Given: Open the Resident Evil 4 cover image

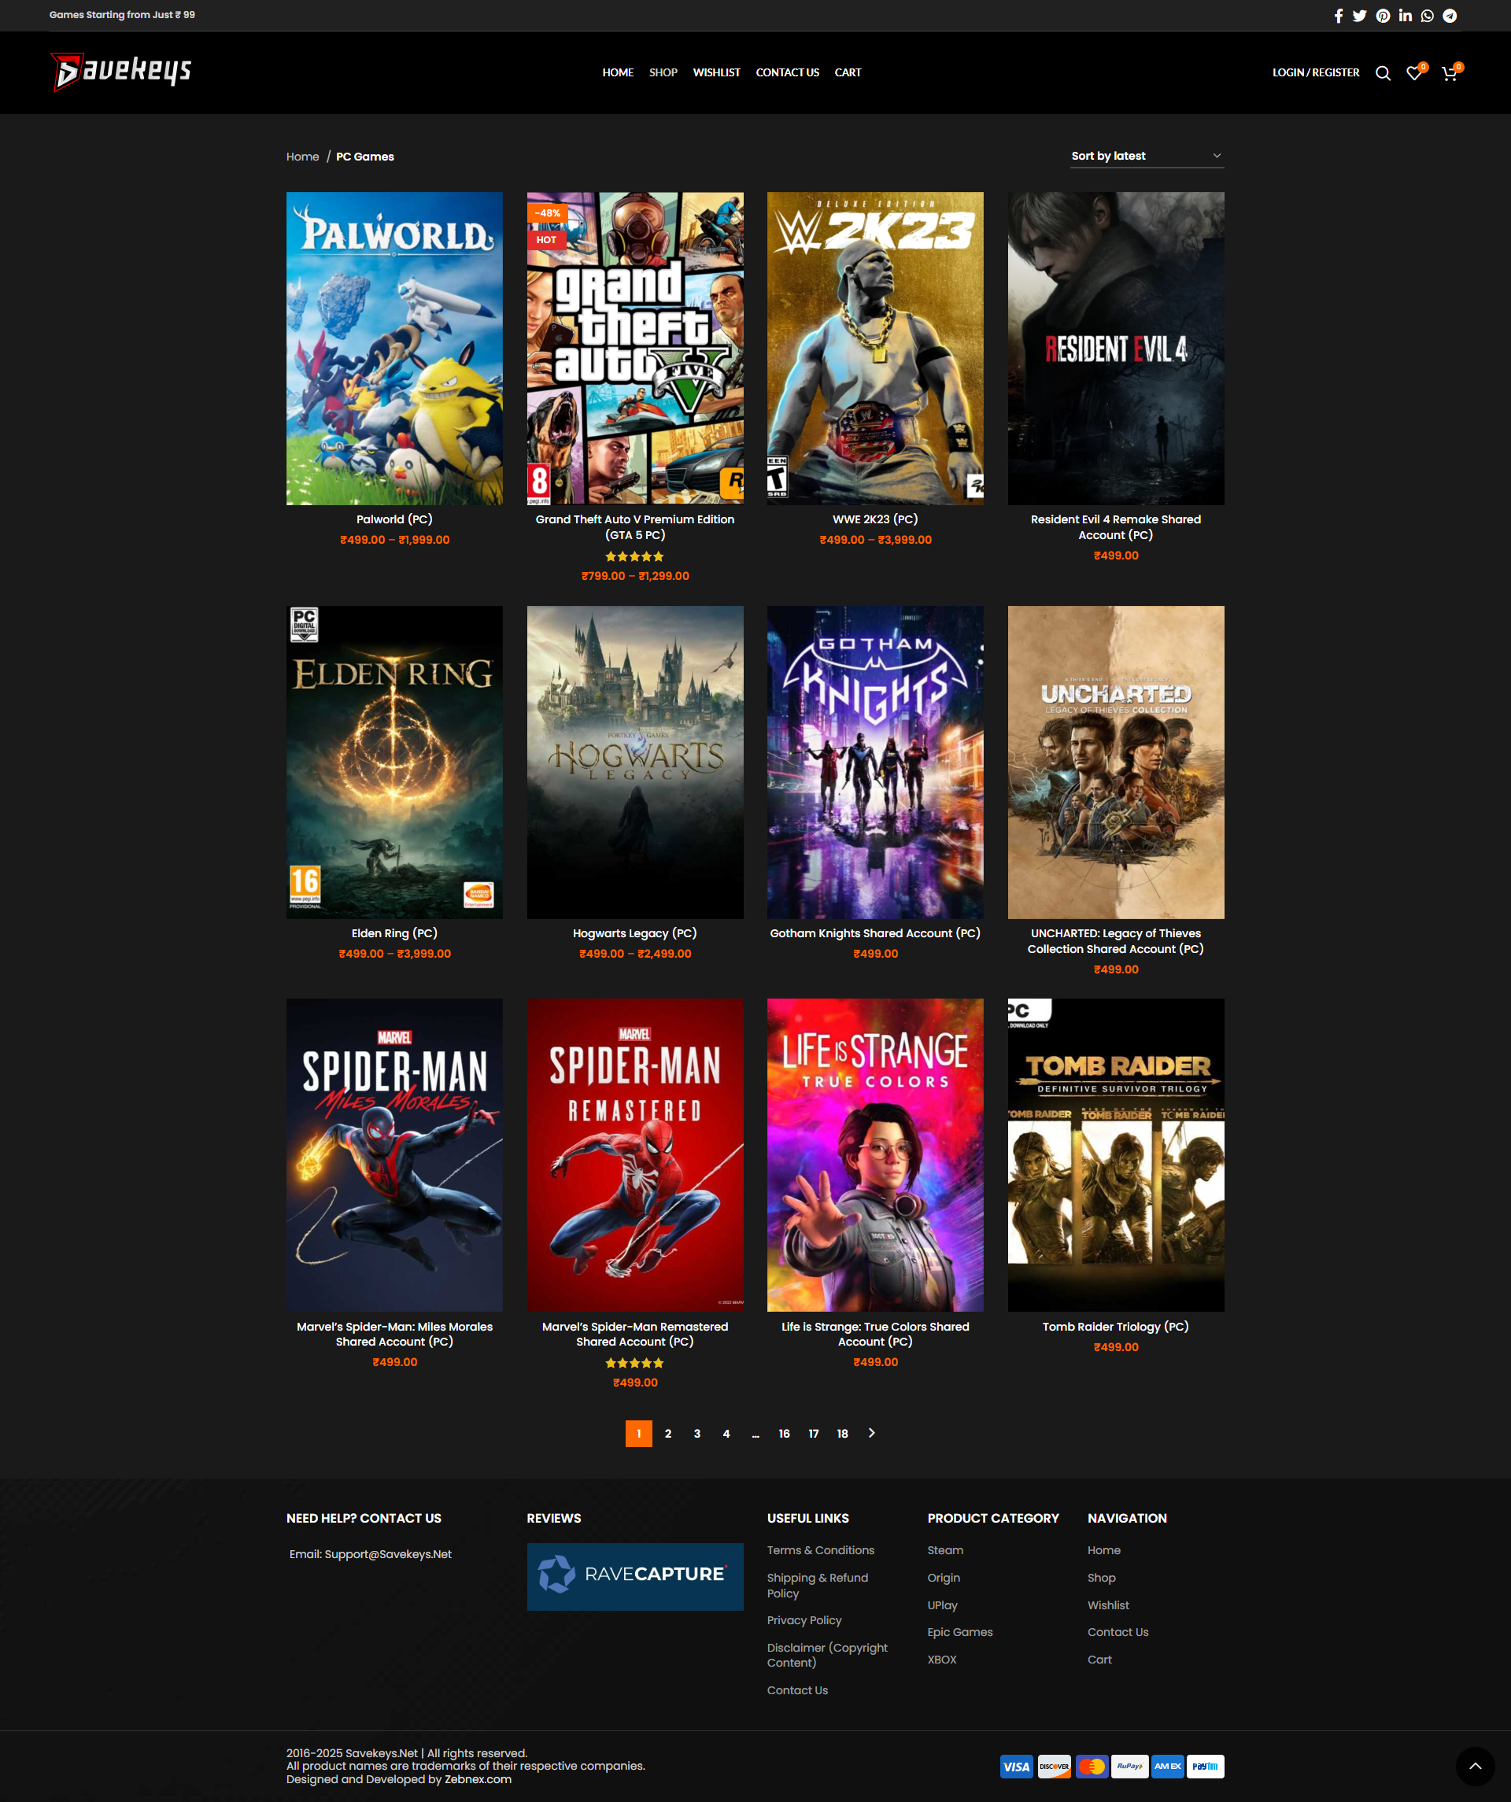Looking at the screenshot, I should 1115,349.
